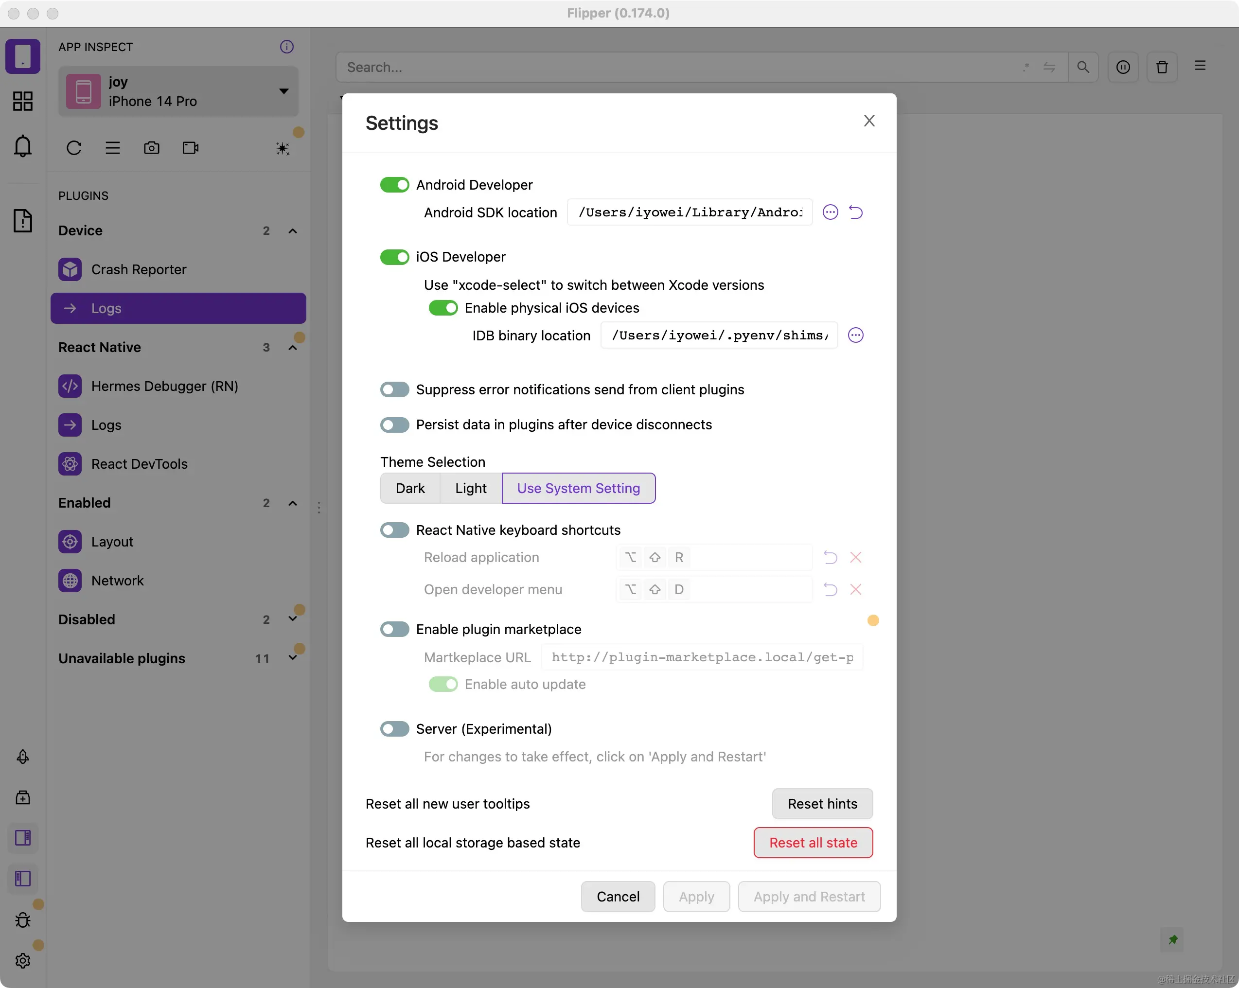Viewport: 1239px width, 988px height.
Task: Click the App Inspect info icon
Action: [287, 47]
